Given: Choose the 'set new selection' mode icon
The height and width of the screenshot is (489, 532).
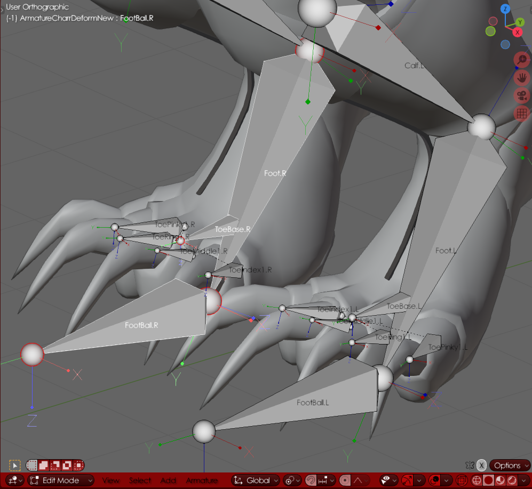Looking at the screenshot, I should (32, 465).
